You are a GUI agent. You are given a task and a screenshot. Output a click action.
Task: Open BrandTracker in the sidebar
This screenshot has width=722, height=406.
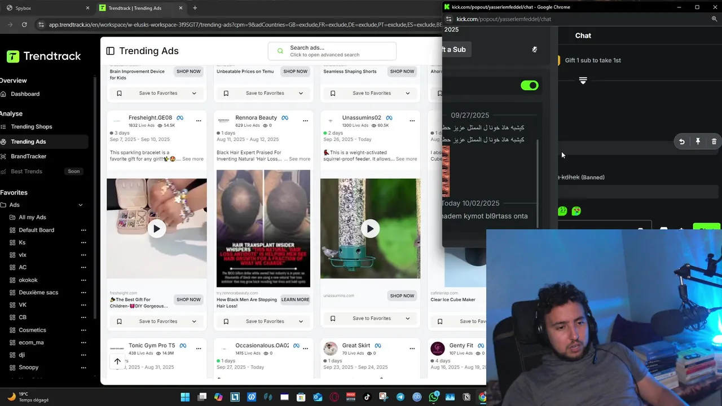28,156
